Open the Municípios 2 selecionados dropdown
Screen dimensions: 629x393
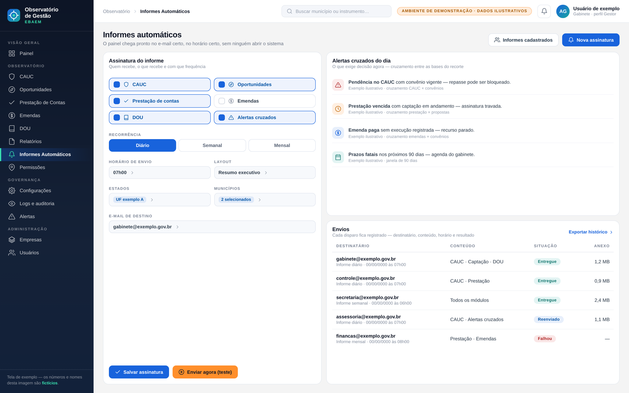point(265,200)
